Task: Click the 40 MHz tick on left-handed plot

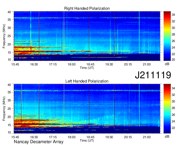Action: (9, 85)
